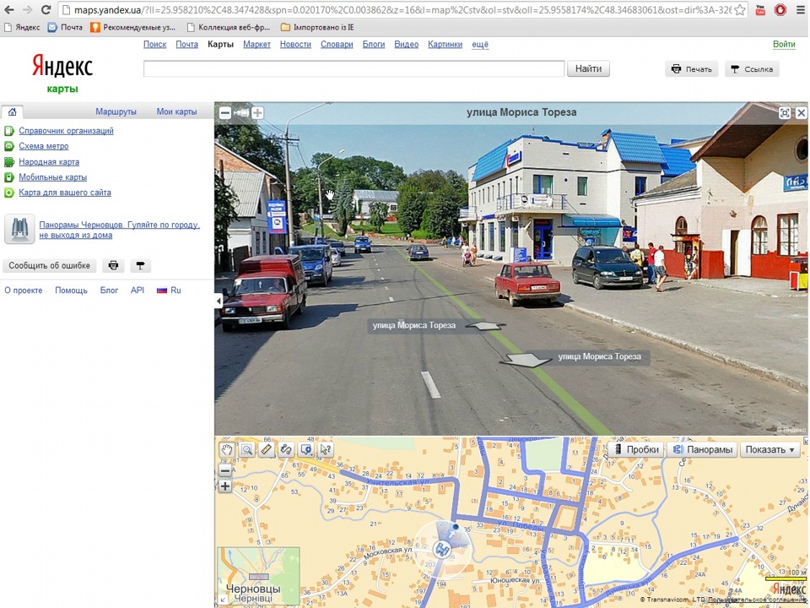
Task: Open the route building tool
Action: [x=286, y=449]
